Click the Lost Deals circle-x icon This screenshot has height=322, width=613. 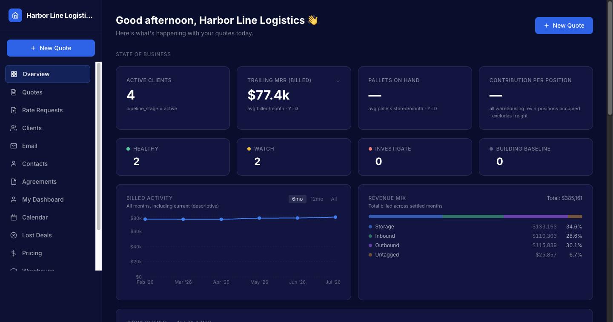click(x=14, y=235)
